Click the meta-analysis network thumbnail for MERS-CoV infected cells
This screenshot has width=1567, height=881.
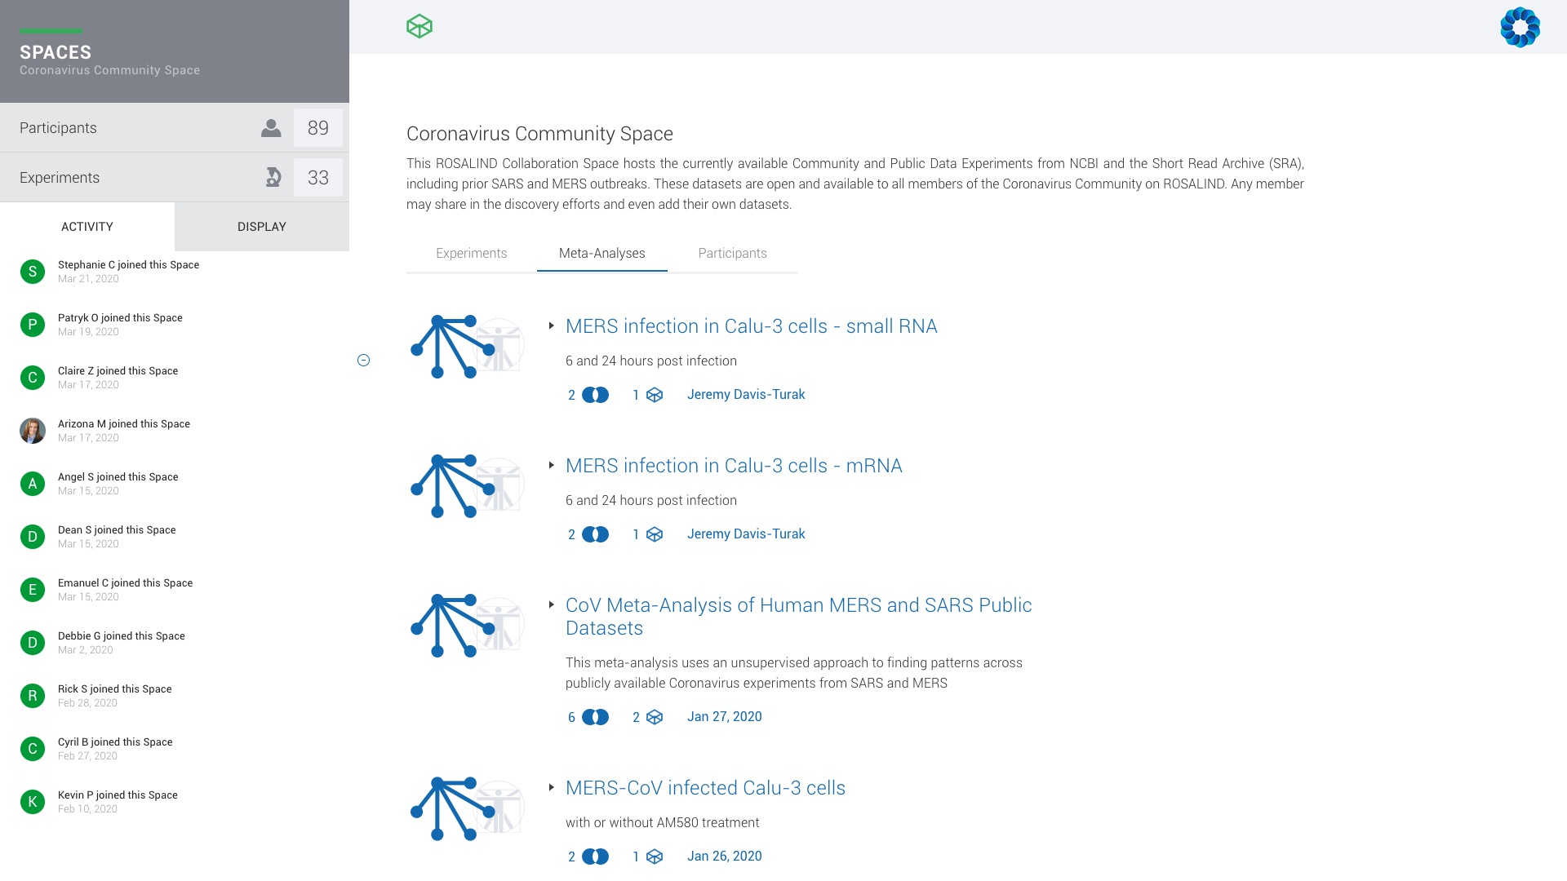coord(466,808)
